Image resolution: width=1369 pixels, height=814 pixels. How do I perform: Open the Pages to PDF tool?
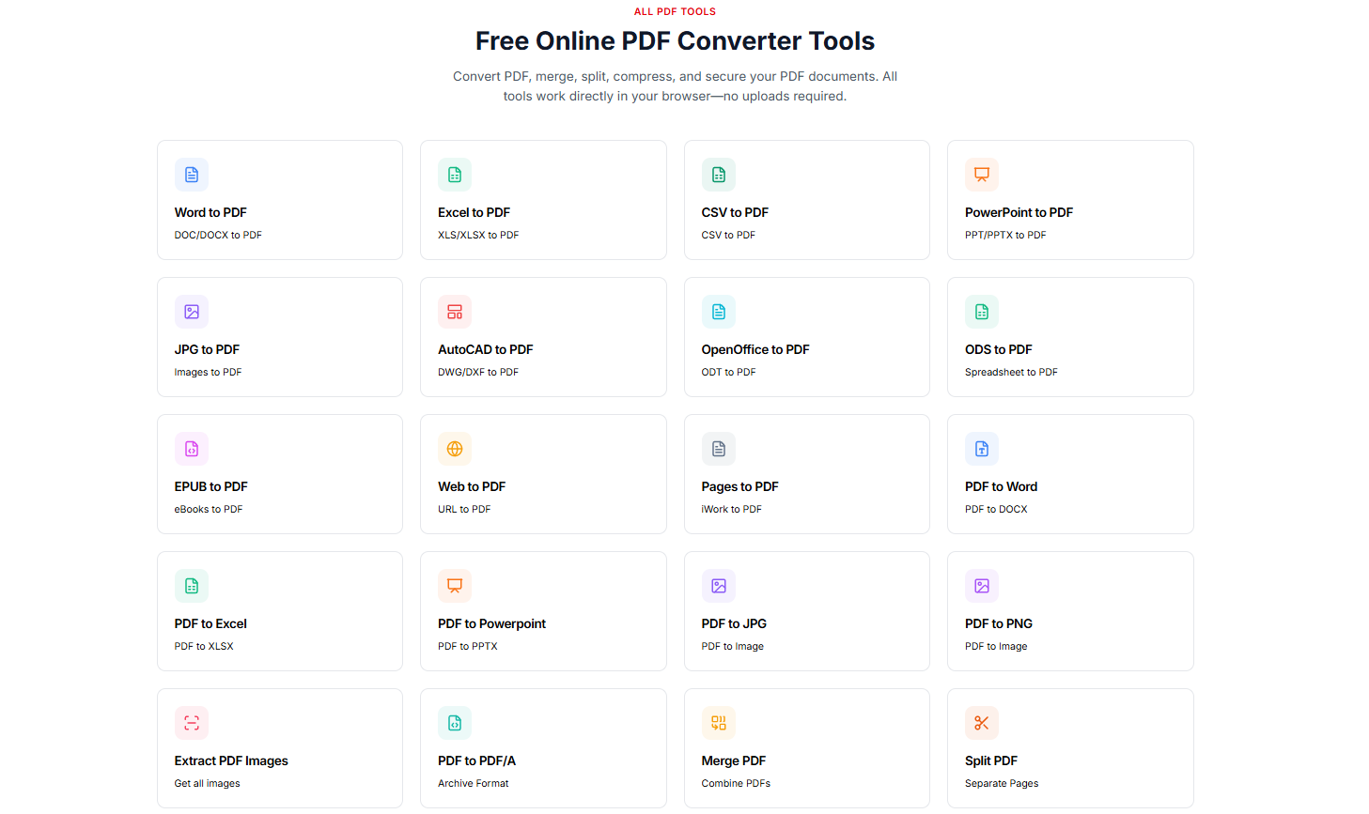[x=739, y=487]
